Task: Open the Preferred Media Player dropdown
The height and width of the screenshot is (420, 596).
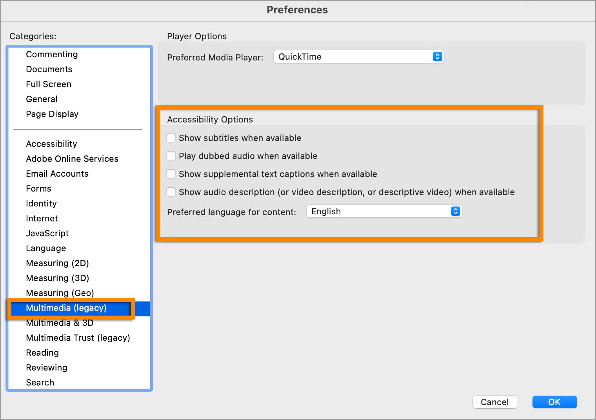Action: (x=358, y=57)
